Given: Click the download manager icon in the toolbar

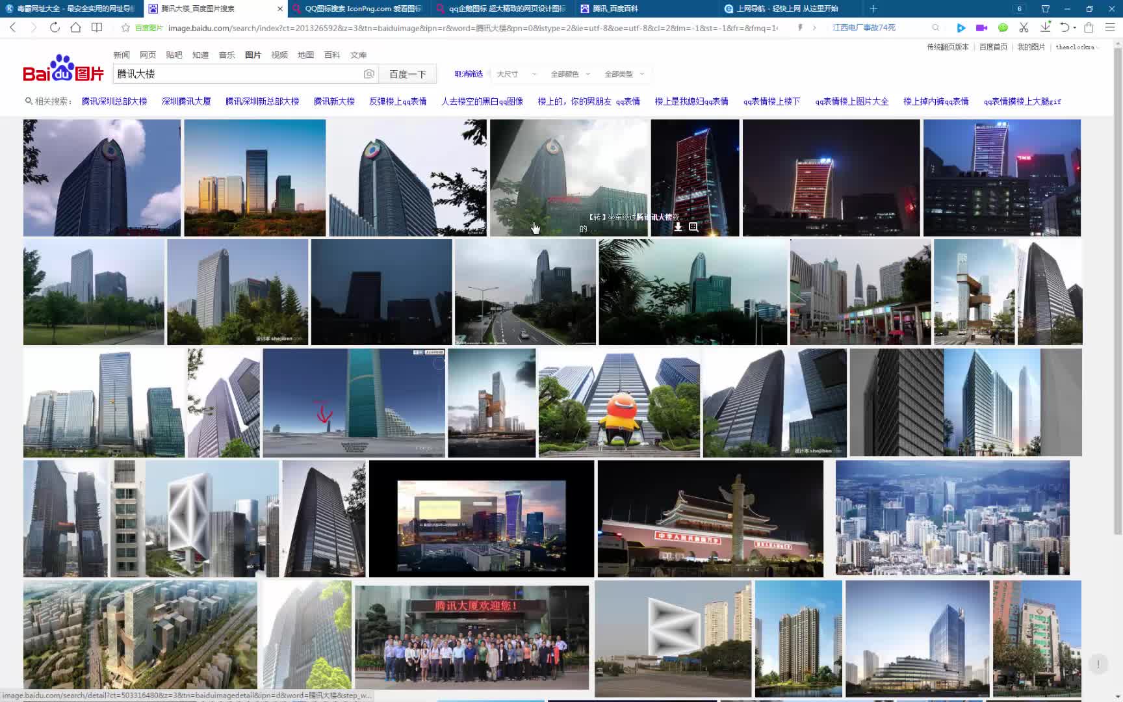Looking at the screenshot, I should 1045,28.
